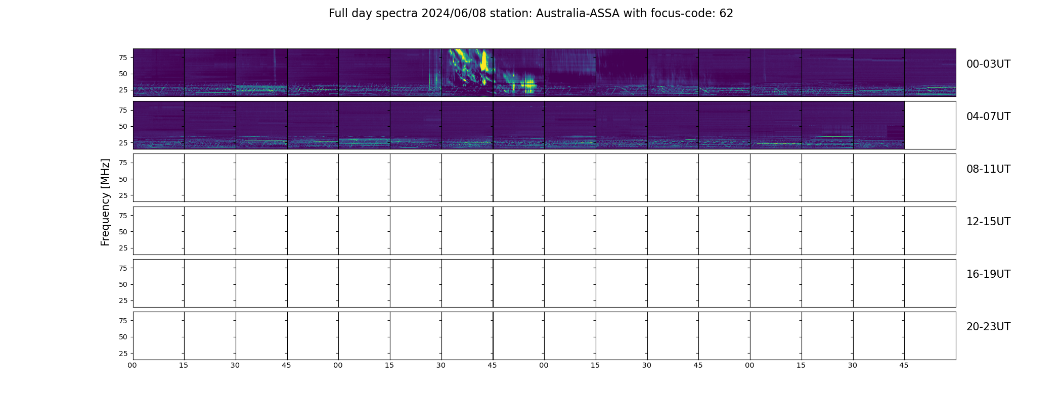Click the 04-07UT row label

(x=988, y=117)
